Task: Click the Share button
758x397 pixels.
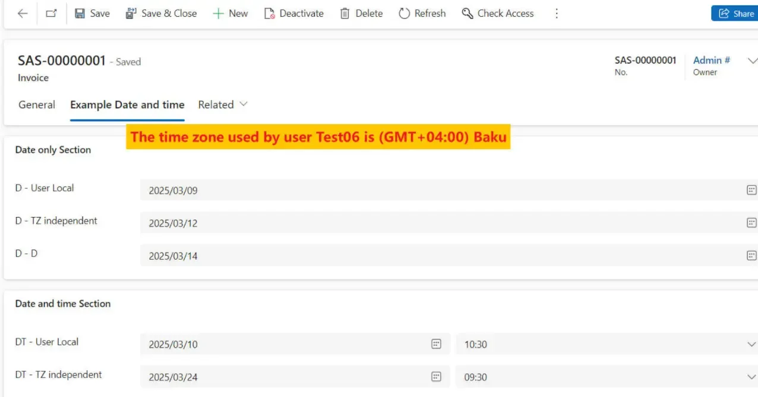Action: pos(735,13)
